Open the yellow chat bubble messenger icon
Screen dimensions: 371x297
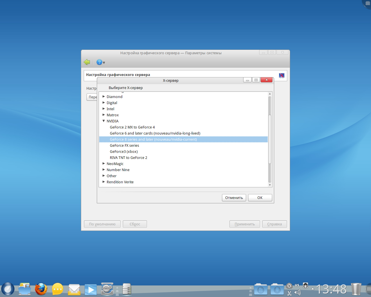pyautogui.click(x=58, y=289)
